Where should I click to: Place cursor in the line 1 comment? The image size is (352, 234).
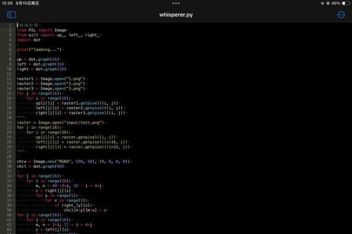pos(29,25)
